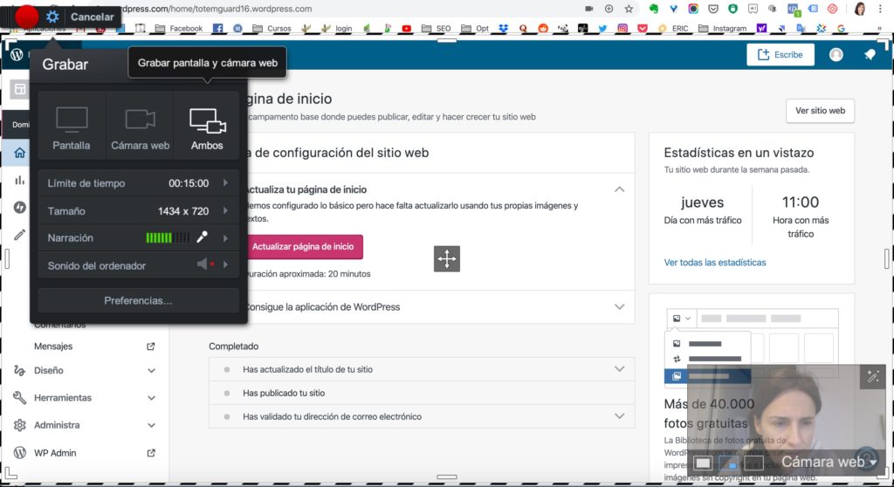Click the muted computer sound speaker icon
The image size is (894, 487).
coord(204,265)
